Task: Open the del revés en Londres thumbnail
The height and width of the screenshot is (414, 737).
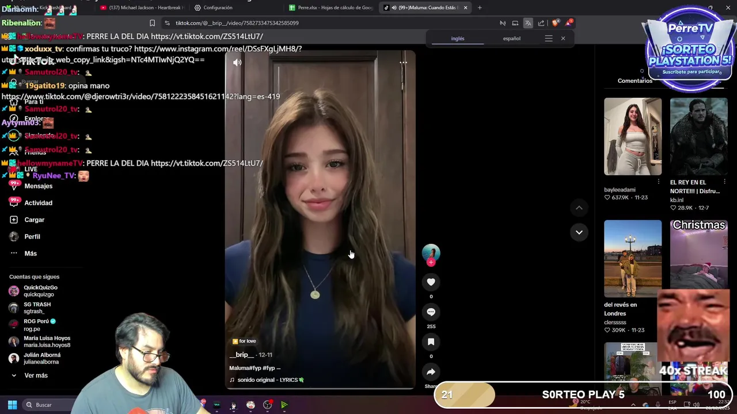Action: pyautogui.click(x=633, y=259)
